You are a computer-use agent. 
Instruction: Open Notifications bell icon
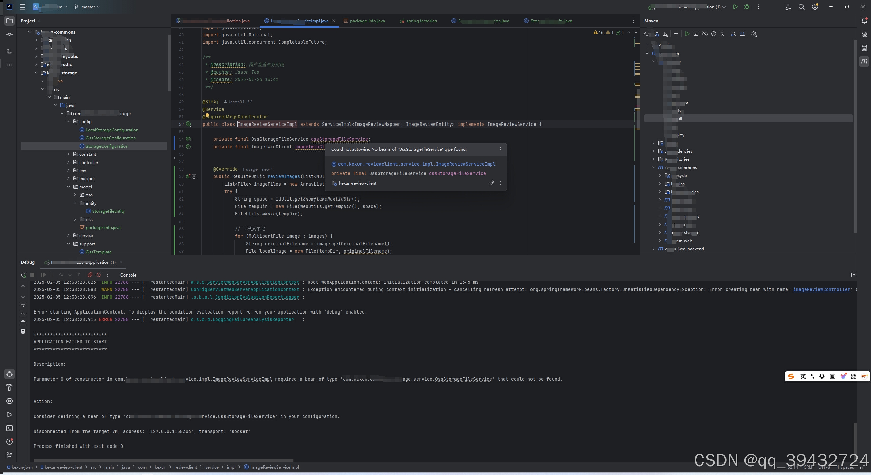tap(864, 21)
